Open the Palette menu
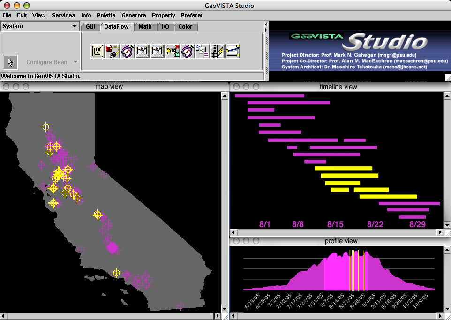 [x=106, y=15]
